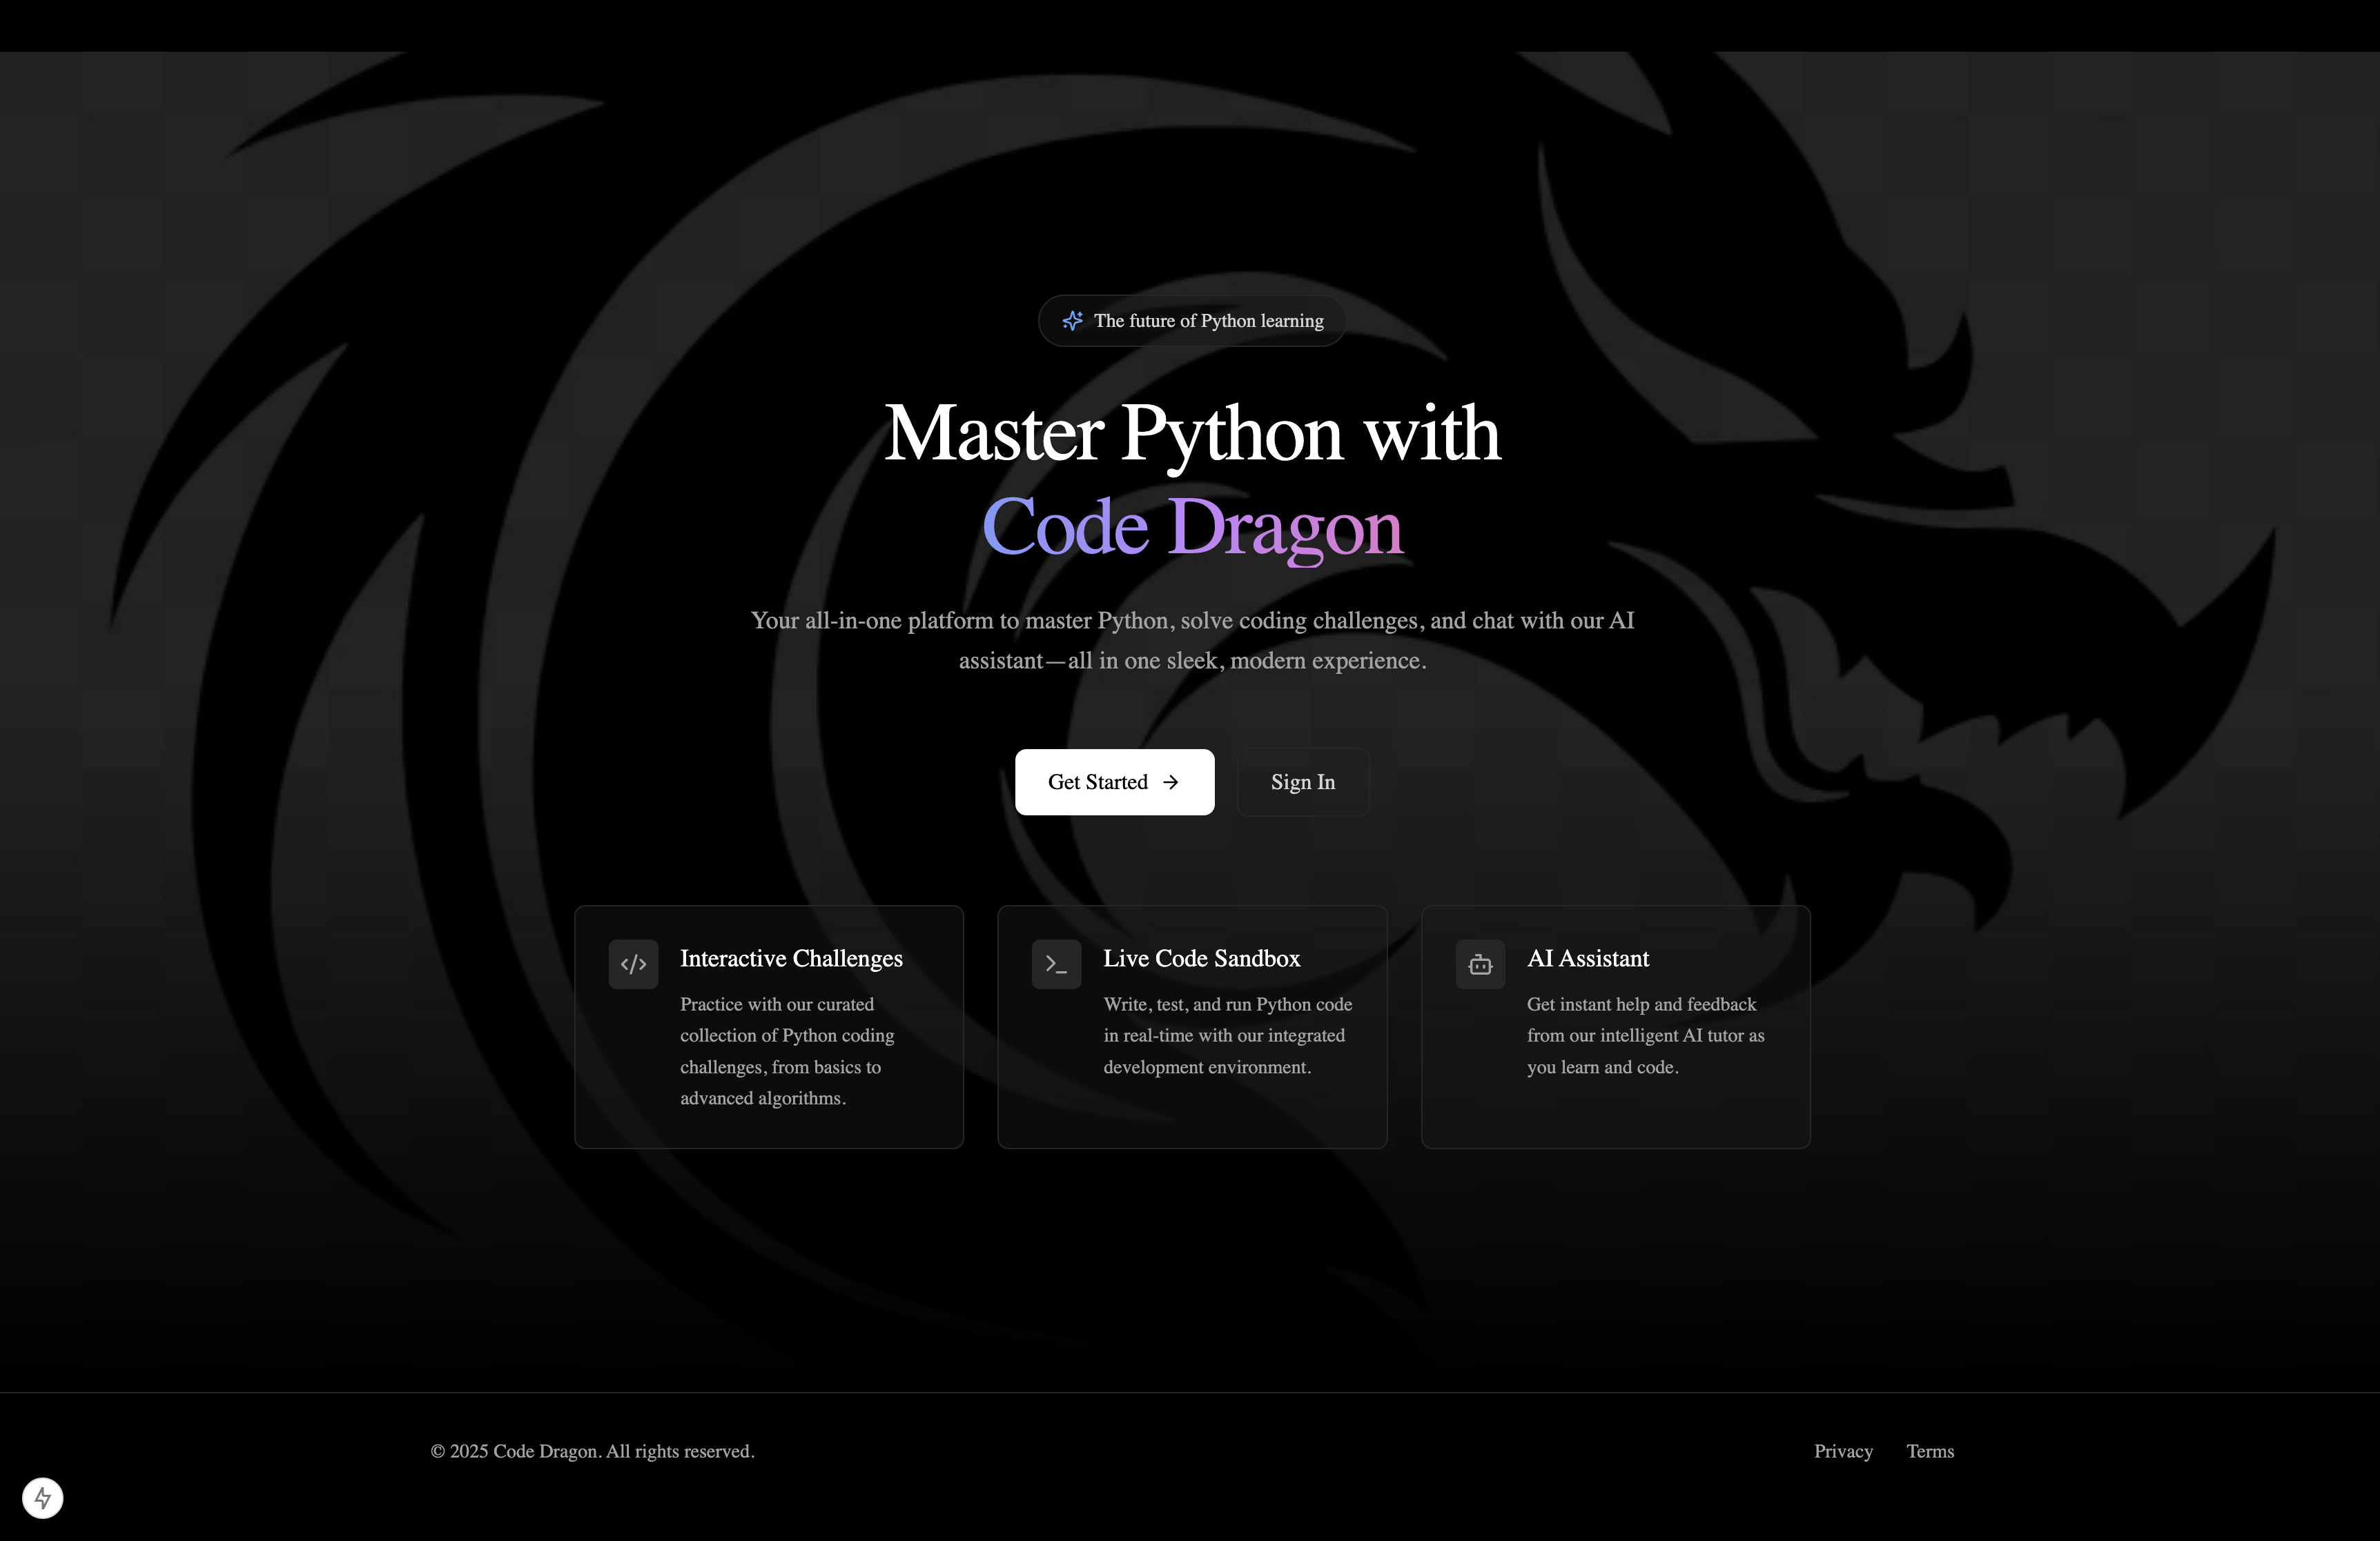The image size is (2380, 1541).
Task: Open the Terms link in footer
Action: coord(1929,1451)
